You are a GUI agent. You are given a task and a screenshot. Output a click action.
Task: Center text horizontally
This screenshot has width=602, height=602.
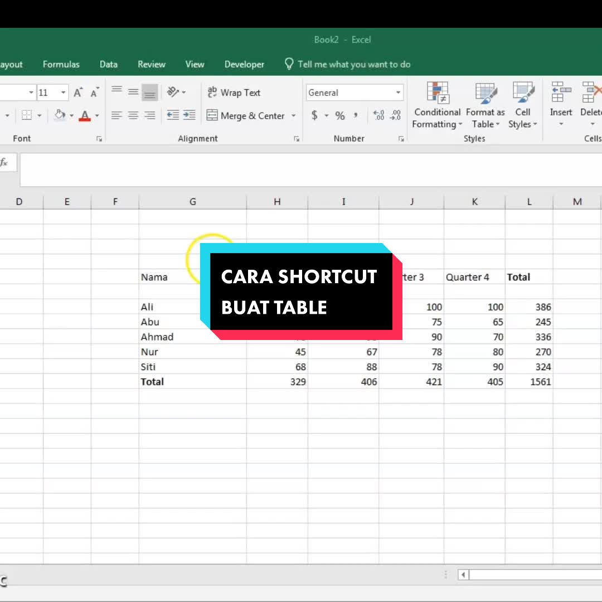coord(133,115)
